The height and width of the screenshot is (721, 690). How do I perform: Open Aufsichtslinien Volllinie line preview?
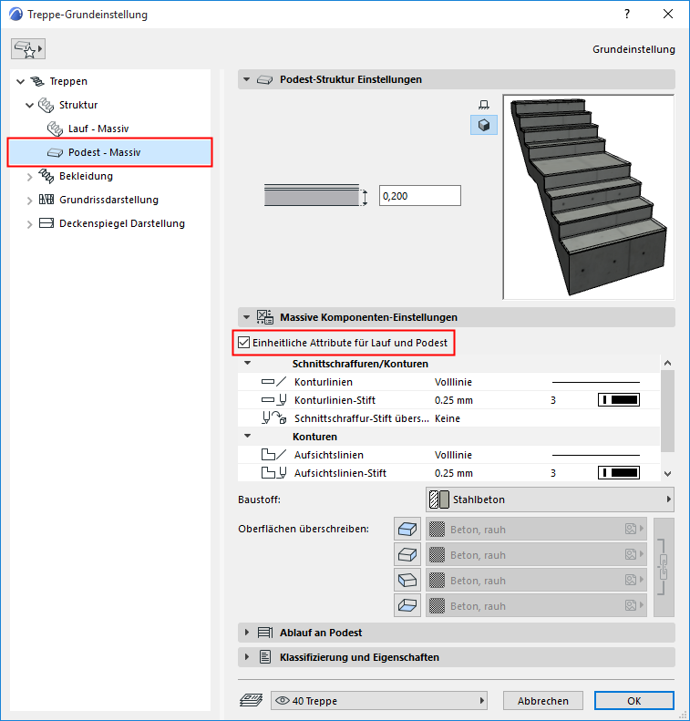[x=596, y=455]
